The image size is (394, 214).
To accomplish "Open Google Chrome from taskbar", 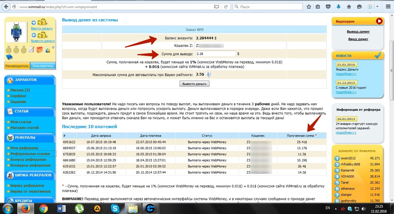I will (44, 208).
